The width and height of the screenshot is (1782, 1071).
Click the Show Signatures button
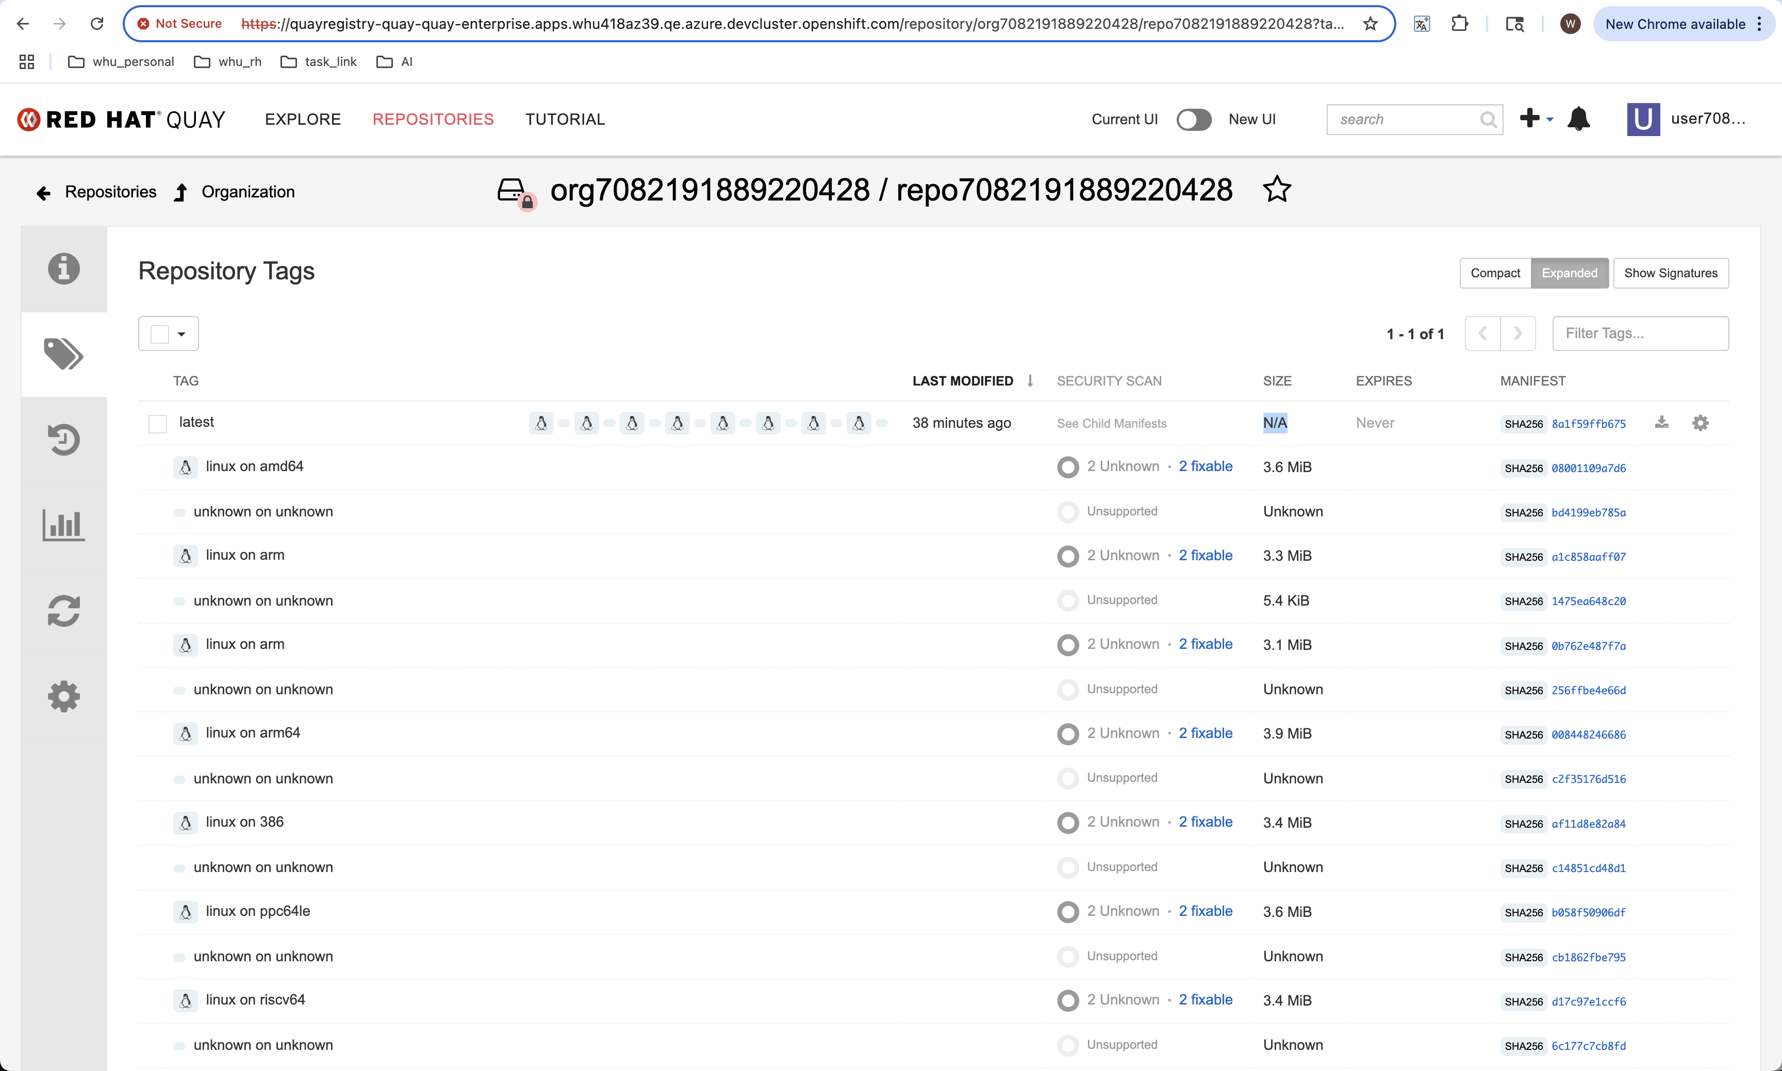1670,273
